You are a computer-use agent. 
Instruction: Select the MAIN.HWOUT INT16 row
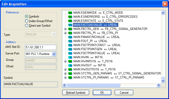(89, 65)
